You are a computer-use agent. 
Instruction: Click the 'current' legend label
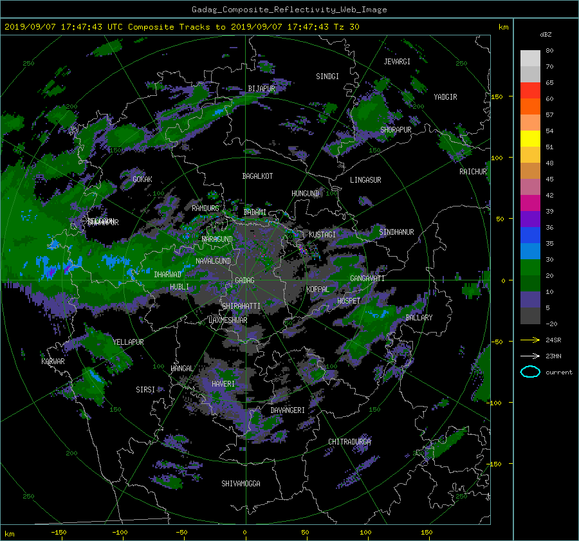pos(558,372)
